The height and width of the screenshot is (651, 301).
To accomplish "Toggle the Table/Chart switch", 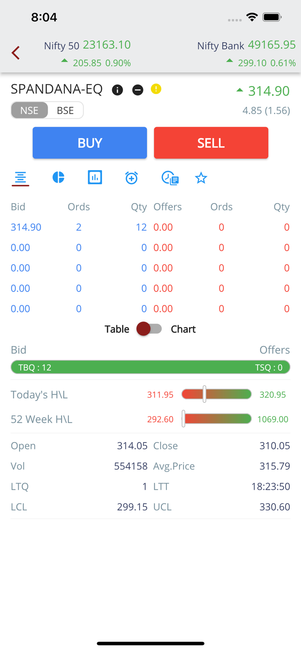I will click(x=149, y=329).
